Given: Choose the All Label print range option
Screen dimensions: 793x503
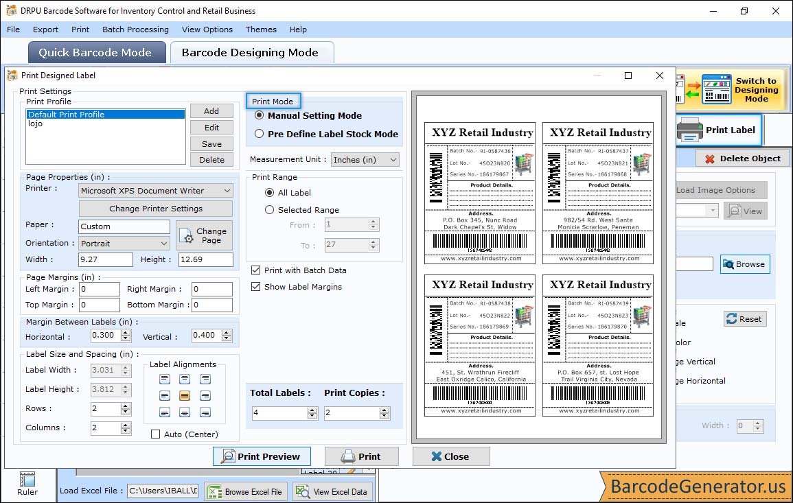Looking at the screenshot, I should pyautogui.click(x=270, y=193).
